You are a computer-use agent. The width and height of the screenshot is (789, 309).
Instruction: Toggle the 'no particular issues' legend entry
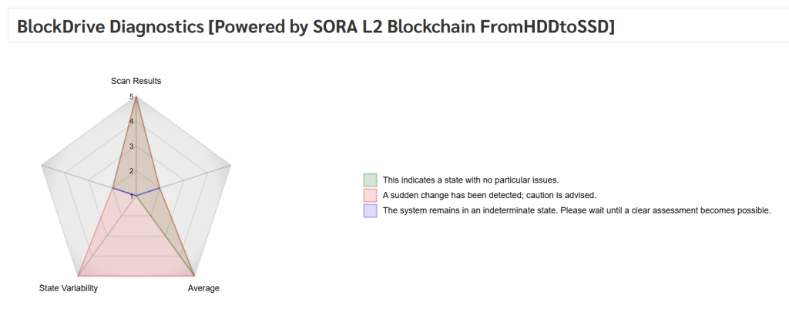pyautogui.click(x=471, y=180)
